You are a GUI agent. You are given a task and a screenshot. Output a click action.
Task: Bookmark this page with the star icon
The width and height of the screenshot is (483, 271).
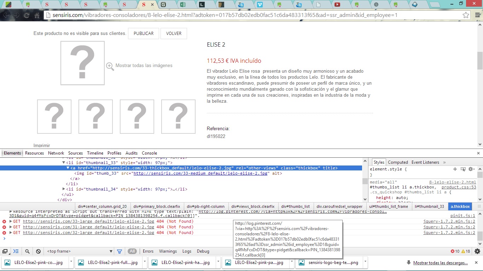coord(466,15)
